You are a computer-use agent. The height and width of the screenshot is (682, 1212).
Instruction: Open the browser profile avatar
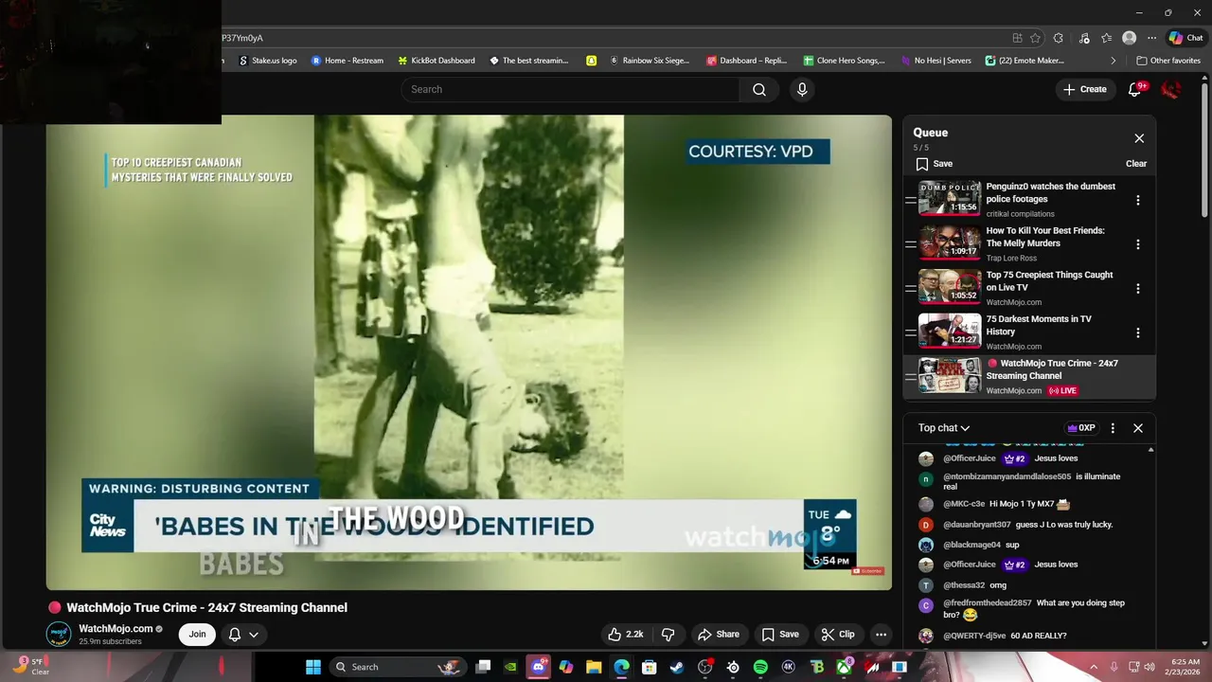1129,38
